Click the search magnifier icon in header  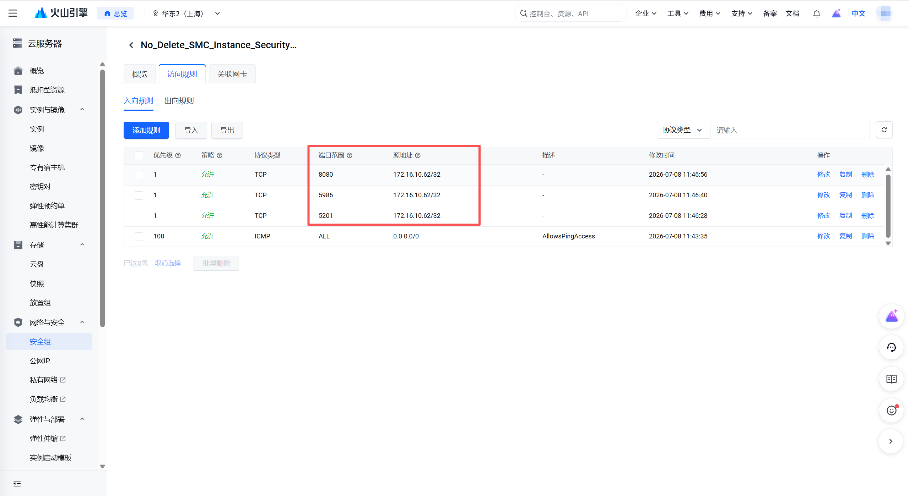click(524, 13)
